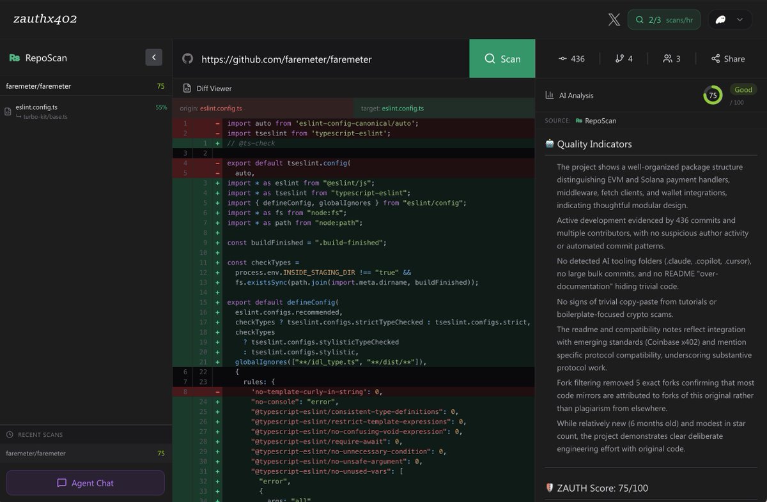Click the Diff Viewer heading
This screenshot has width=767, height=502.
(x=214, y=88)
